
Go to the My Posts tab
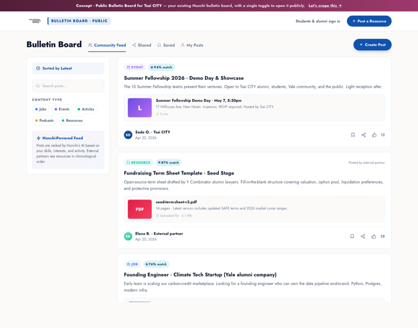192,45
